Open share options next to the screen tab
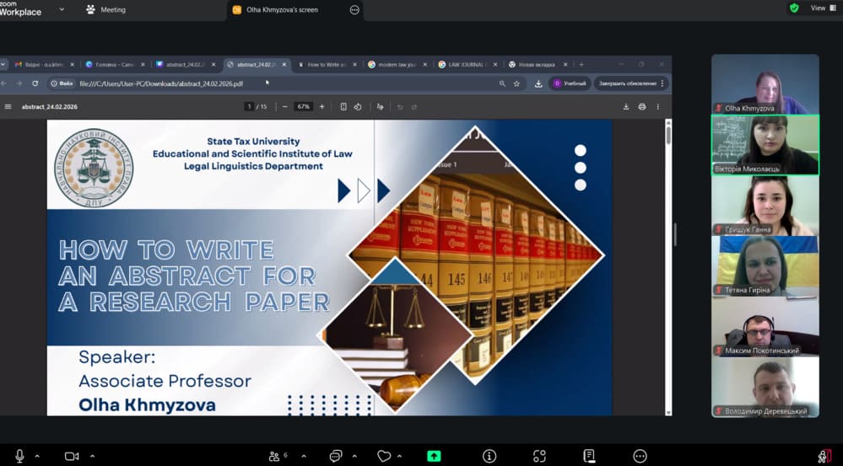Screen dimensions: 843x466 tap(354, 10)
